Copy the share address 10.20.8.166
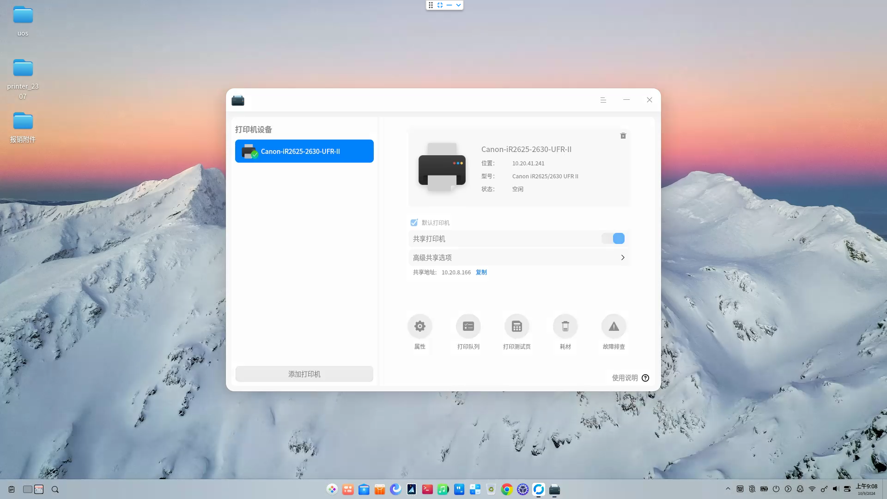Image resolution: width=887 pixels, height=499 pixels. (481, 272)
